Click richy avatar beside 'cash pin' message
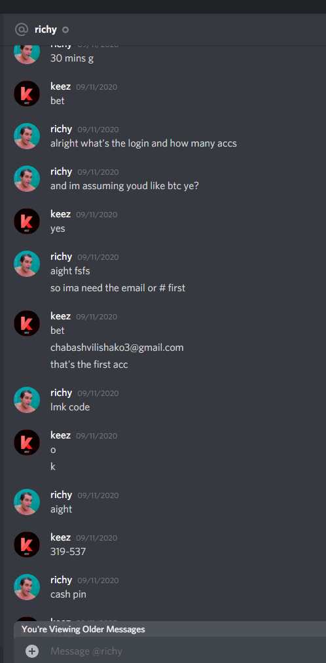Screen dimensions: 326x663 click(x=27, y=587)
